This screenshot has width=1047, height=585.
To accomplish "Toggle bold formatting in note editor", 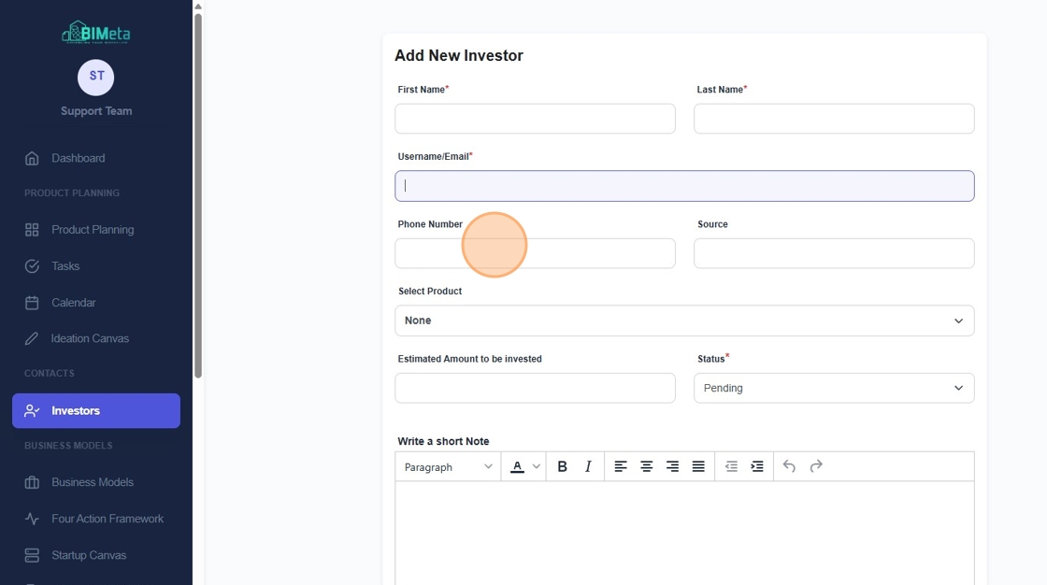I will coord(562,467).
